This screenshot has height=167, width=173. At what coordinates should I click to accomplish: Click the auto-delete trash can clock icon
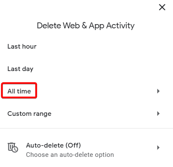pyautogui.click(x=13, y=148)
